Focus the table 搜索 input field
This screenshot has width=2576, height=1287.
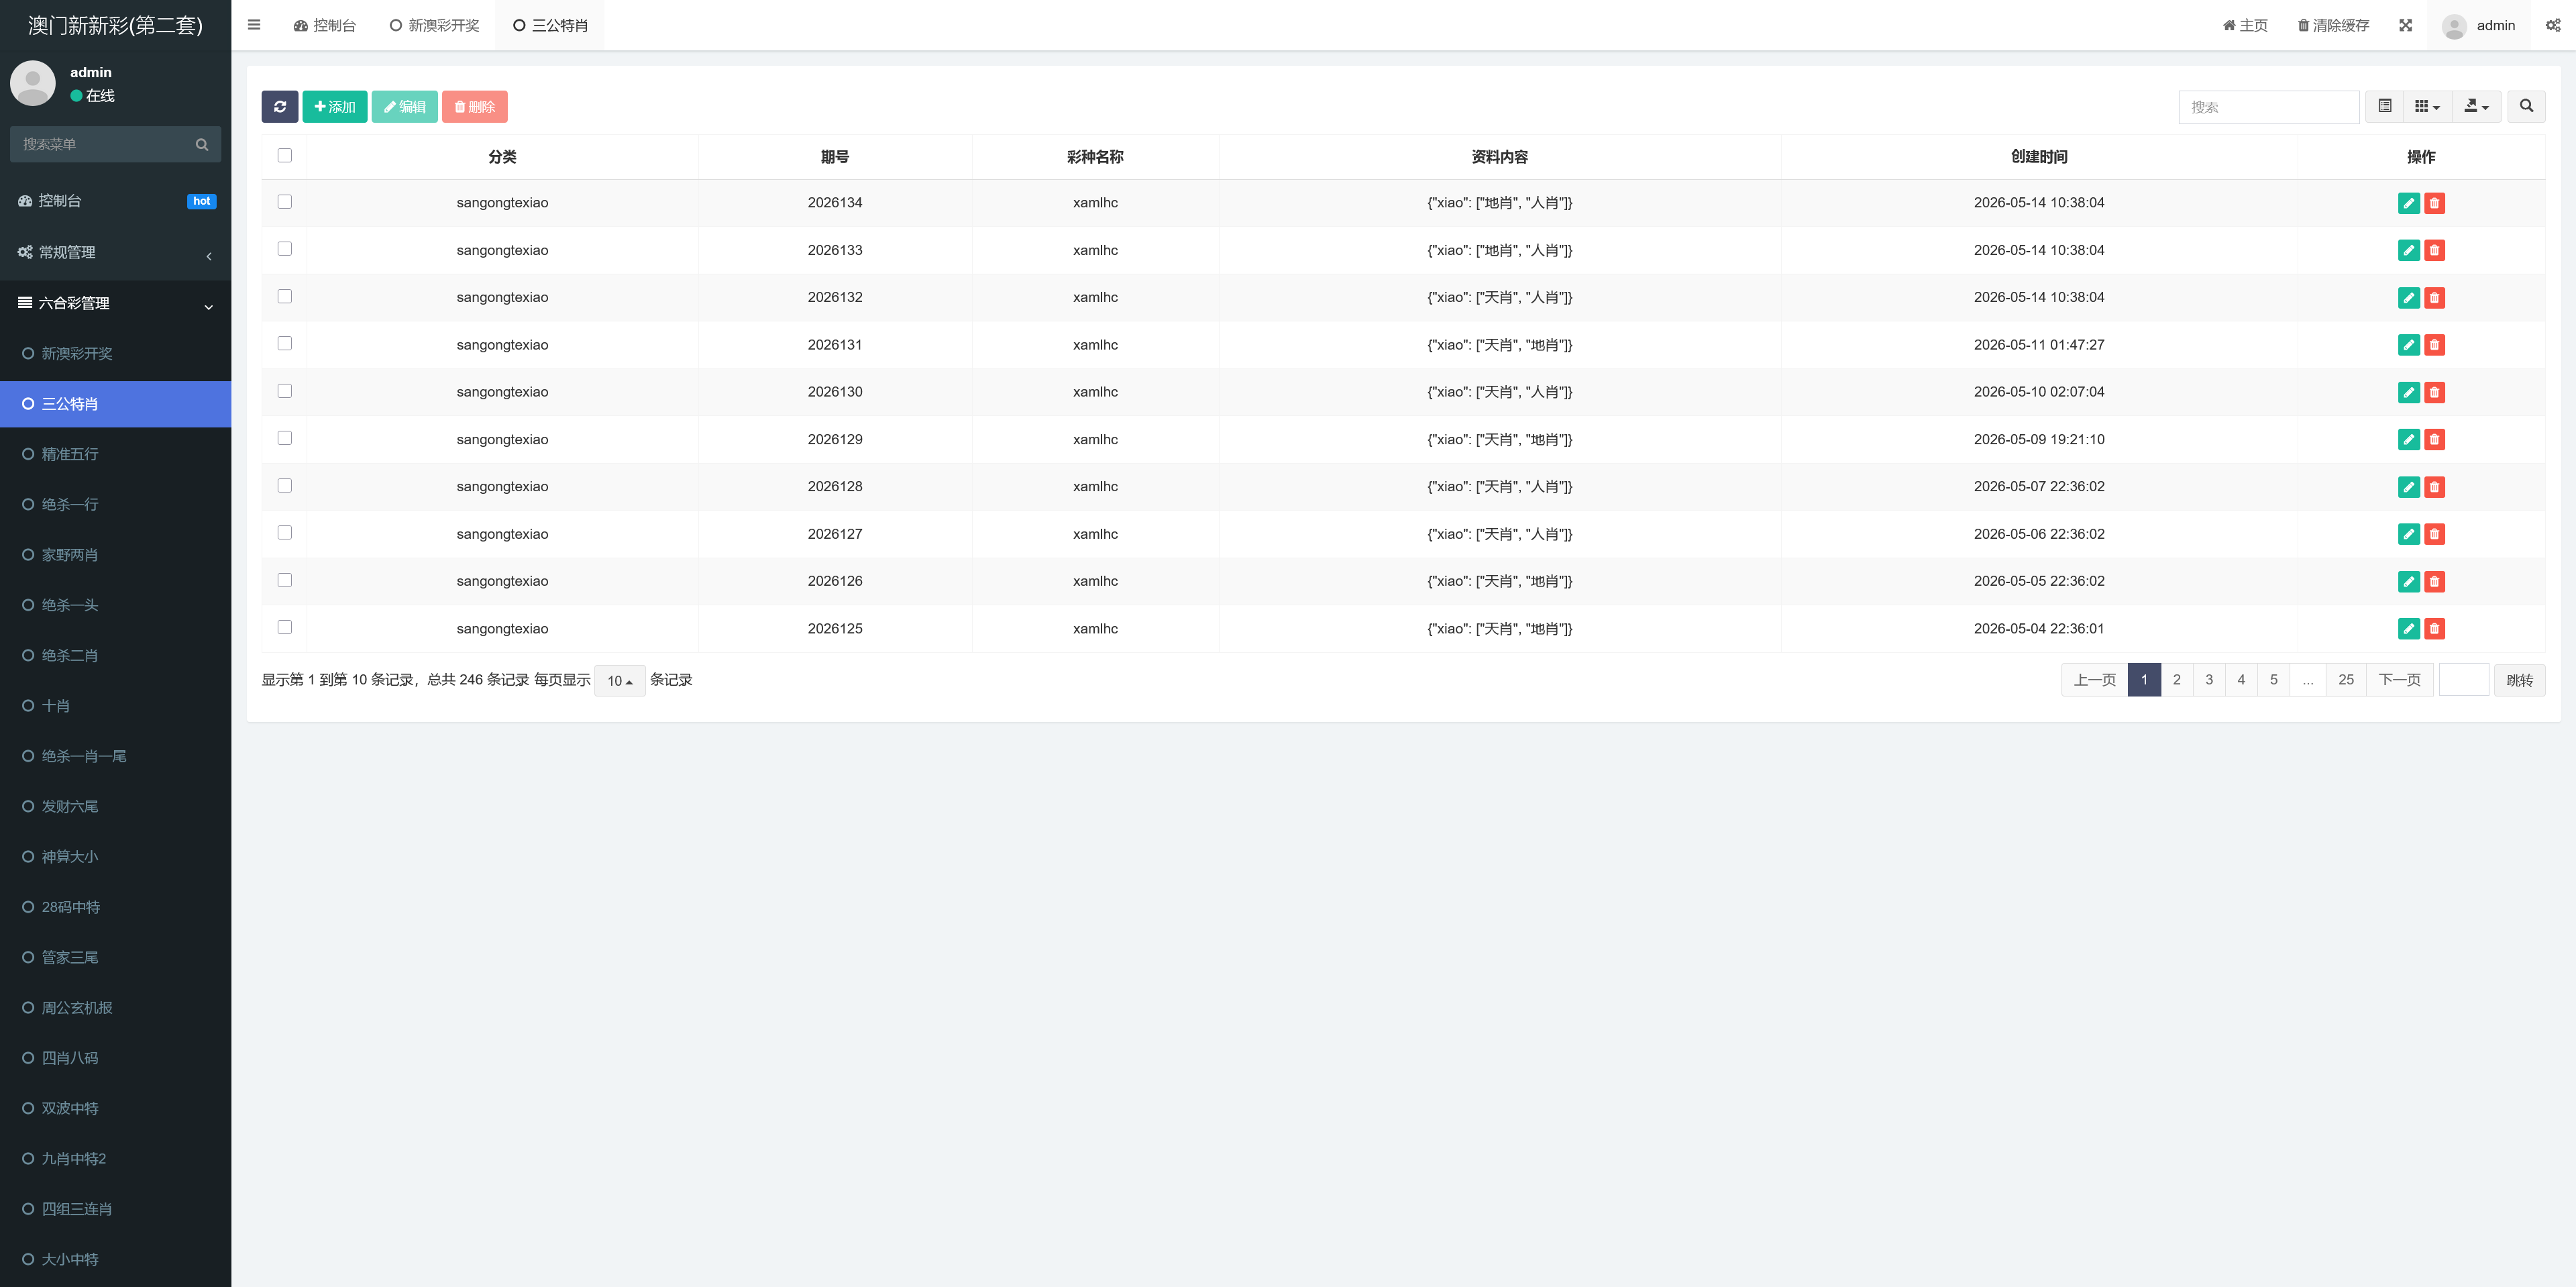(2268, 107)
